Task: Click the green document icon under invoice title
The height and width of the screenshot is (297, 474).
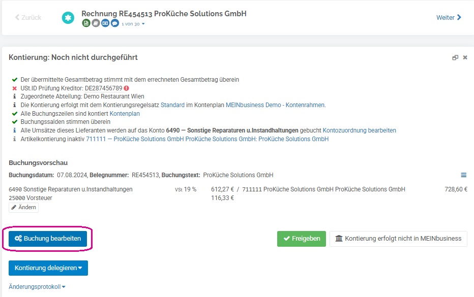Action: point(86,23)
